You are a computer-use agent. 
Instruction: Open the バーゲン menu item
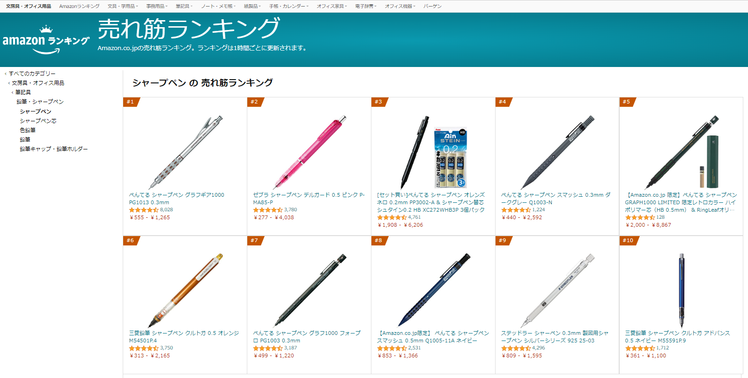click(432, 6)
